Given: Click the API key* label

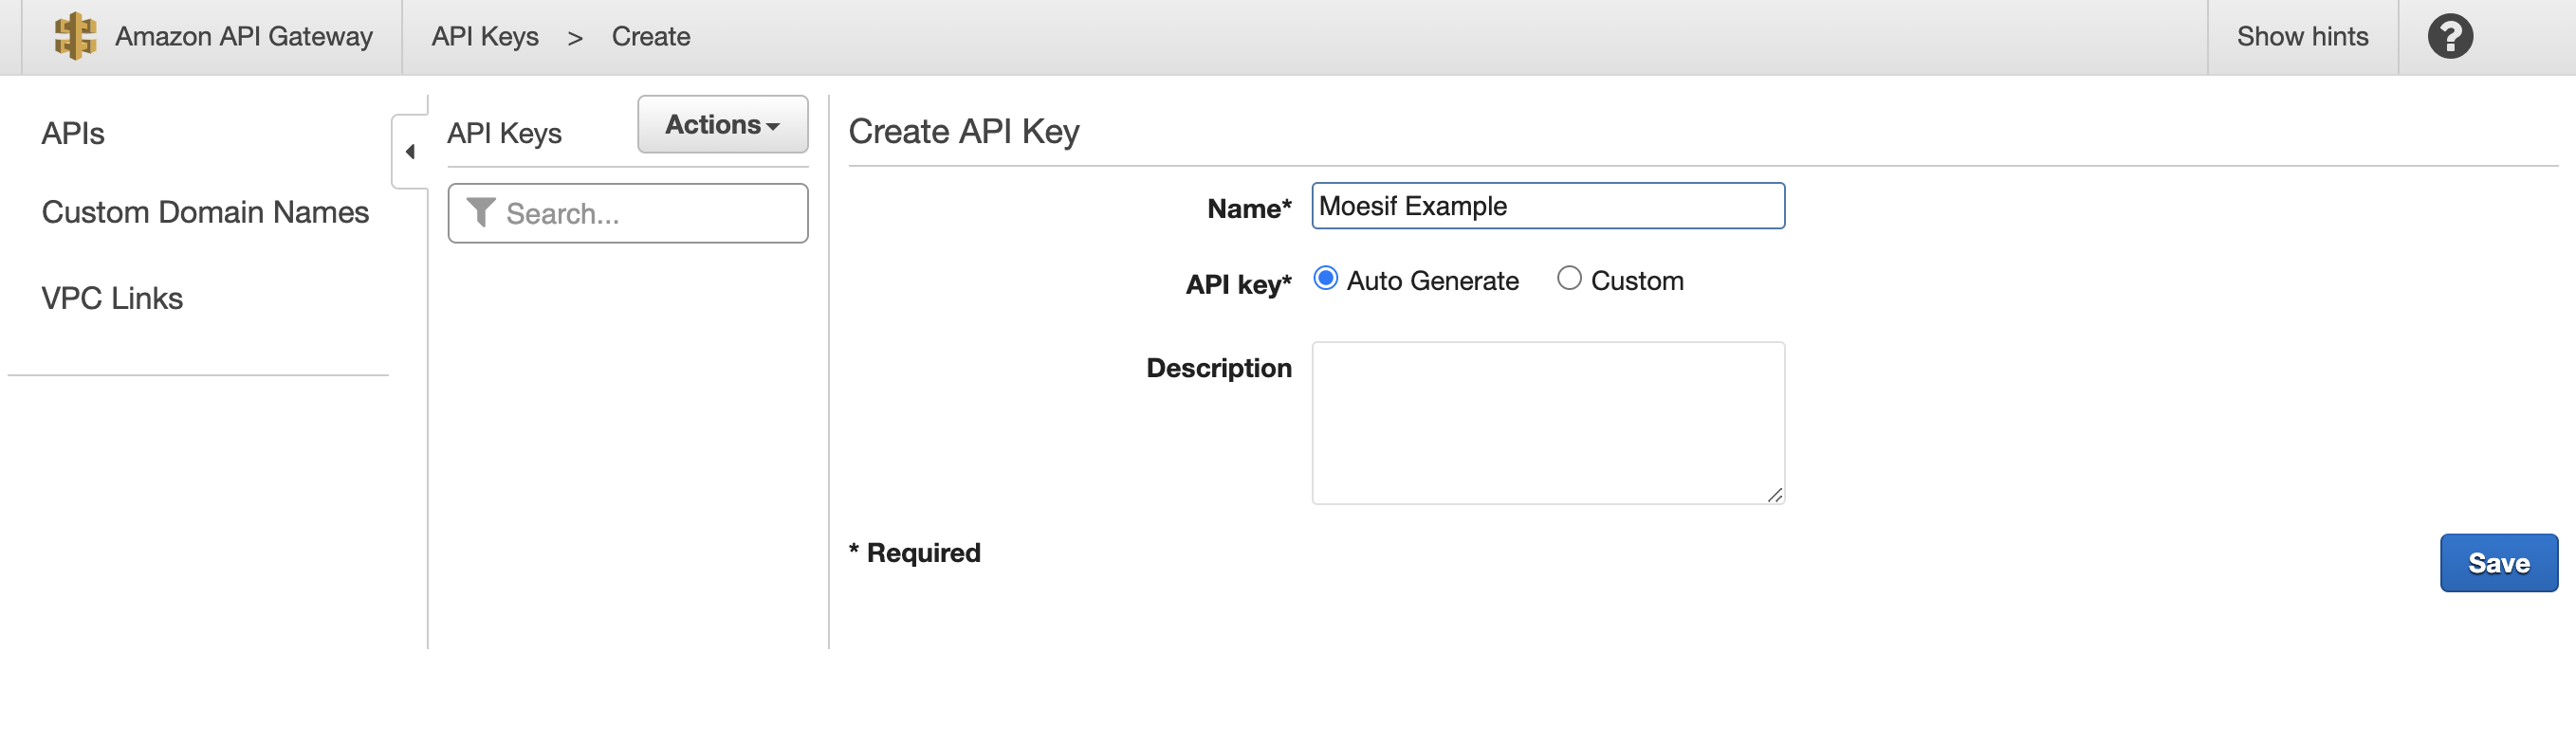Looking at the screenshot, I should (x=1238, y=284).
